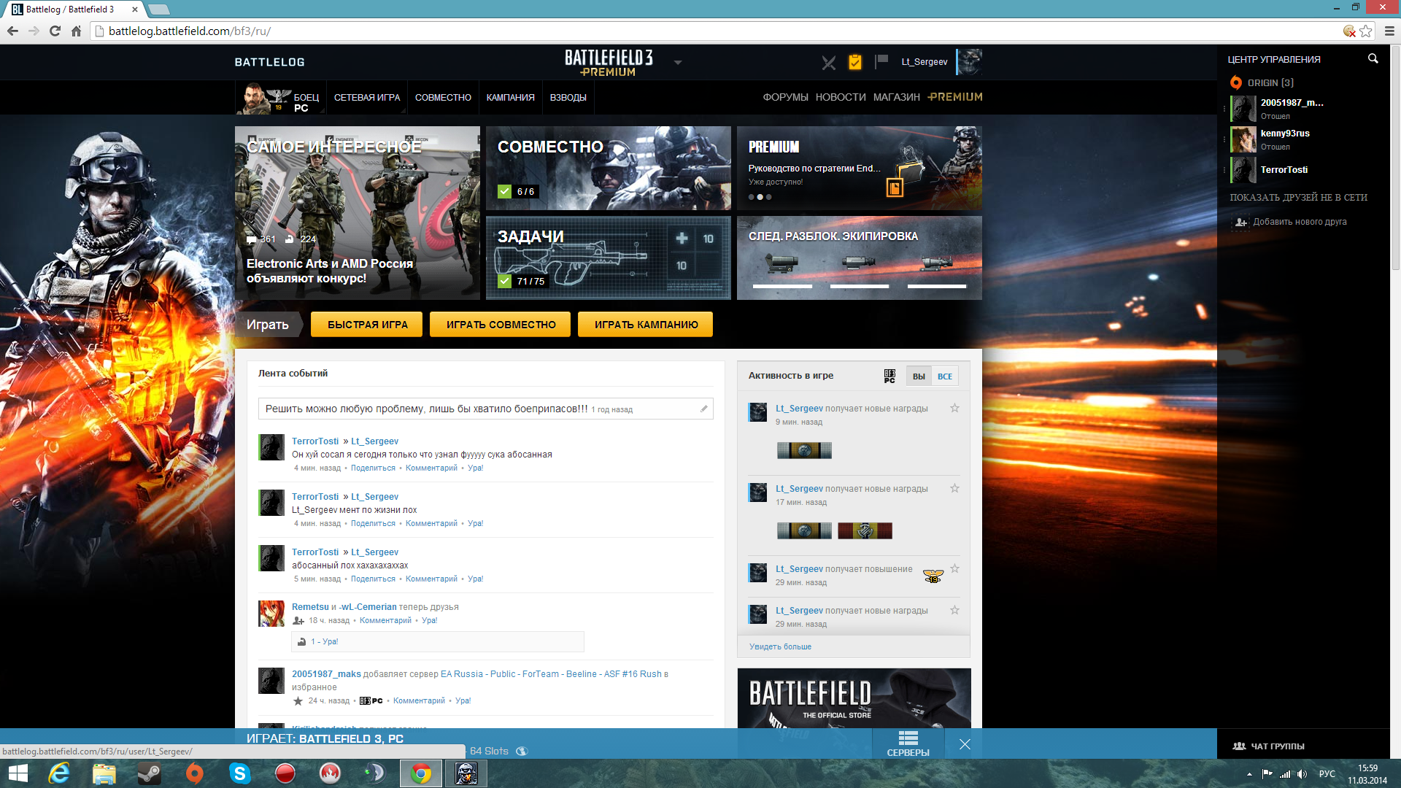The width and height of the screenshot is (1401, 788).
Task: Click the Lt_Sergeev avatar in header
Action: [x=969, y=62]
